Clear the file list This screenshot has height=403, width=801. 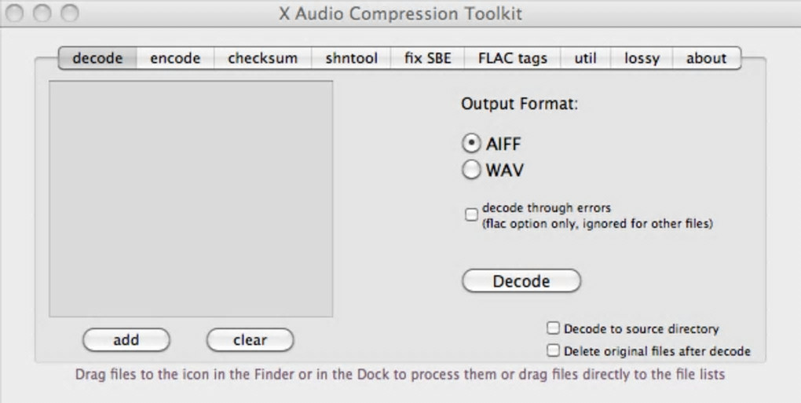[250, 340]
